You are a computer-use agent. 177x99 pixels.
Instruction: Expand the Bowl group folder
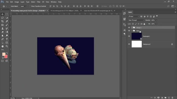pos(132,31)
